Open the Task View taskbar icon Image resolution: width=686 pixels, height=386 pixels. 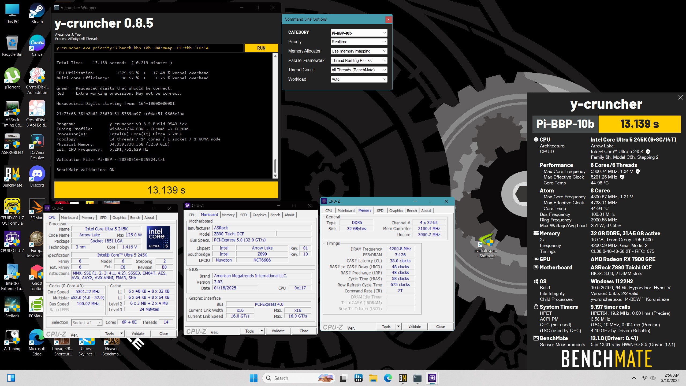coord(343,378)
